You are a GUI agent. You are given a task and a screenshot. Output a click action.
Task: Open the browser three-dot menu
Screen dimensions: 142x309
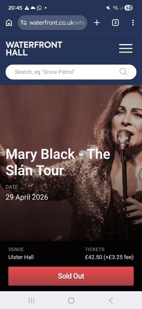(x=133, y=23)
